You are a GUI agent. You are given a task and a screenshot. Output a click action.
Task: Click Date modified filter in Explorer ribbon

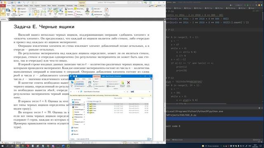pyautogui.click(x=90, y=84)
